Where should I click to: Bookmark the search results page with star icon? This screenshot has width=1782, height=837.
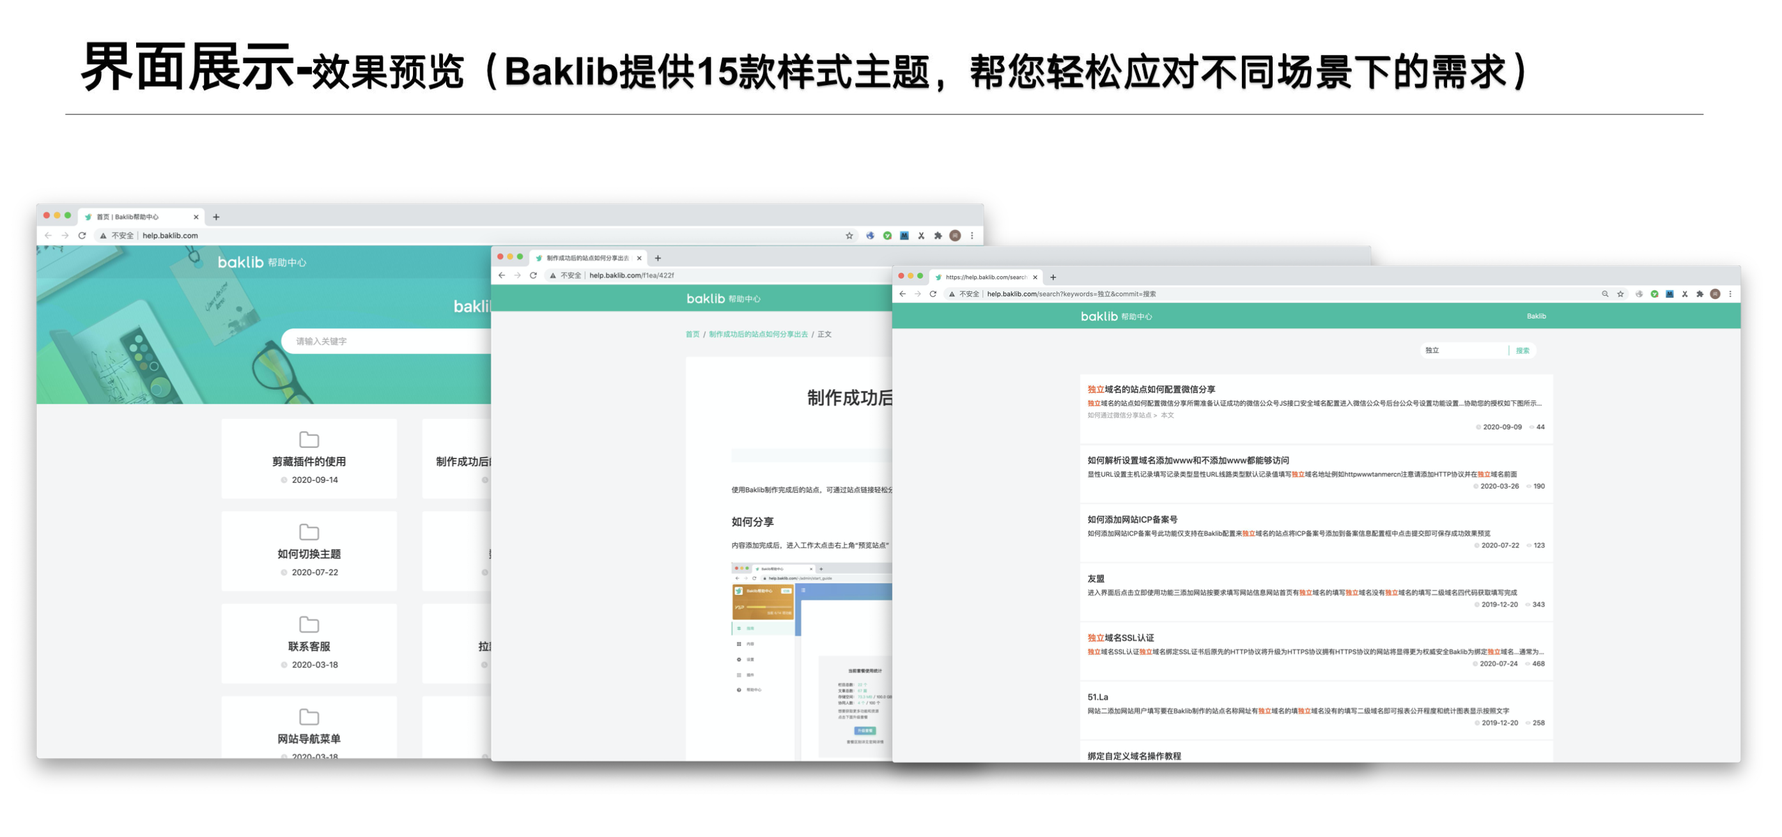[x=1620, y=294]
